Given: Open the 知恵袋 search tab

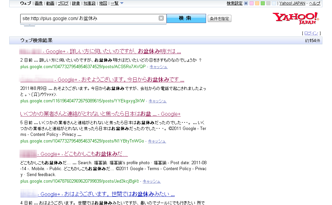Looking at the screenshot, I should point(89,3).
